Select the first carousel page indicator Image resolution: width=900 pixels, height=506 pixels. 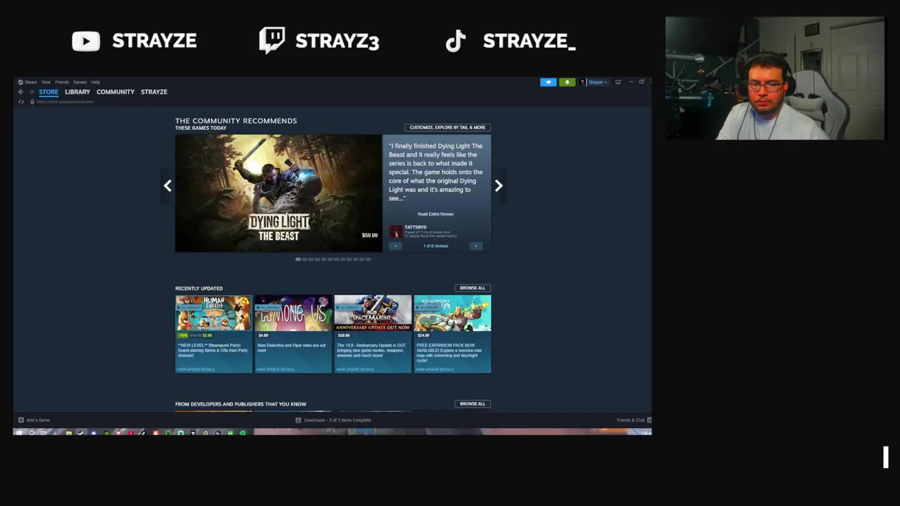click(x=298, y=259)
